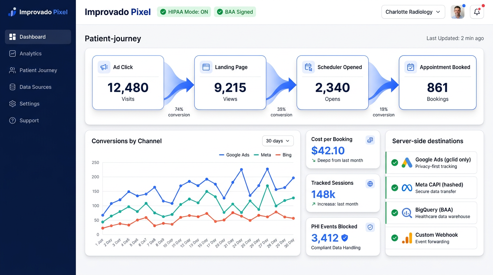Click the Analytics chart icon
The image size is (493, 275).
(x=13, y=53)
